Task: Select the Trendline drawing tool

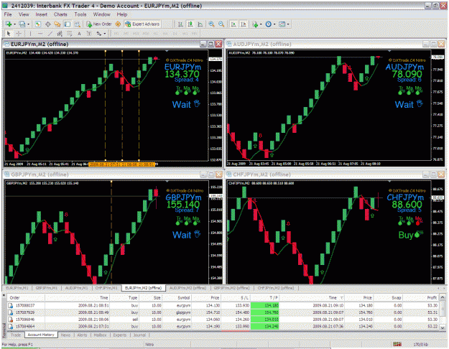Action: click(x=50, y=34)
